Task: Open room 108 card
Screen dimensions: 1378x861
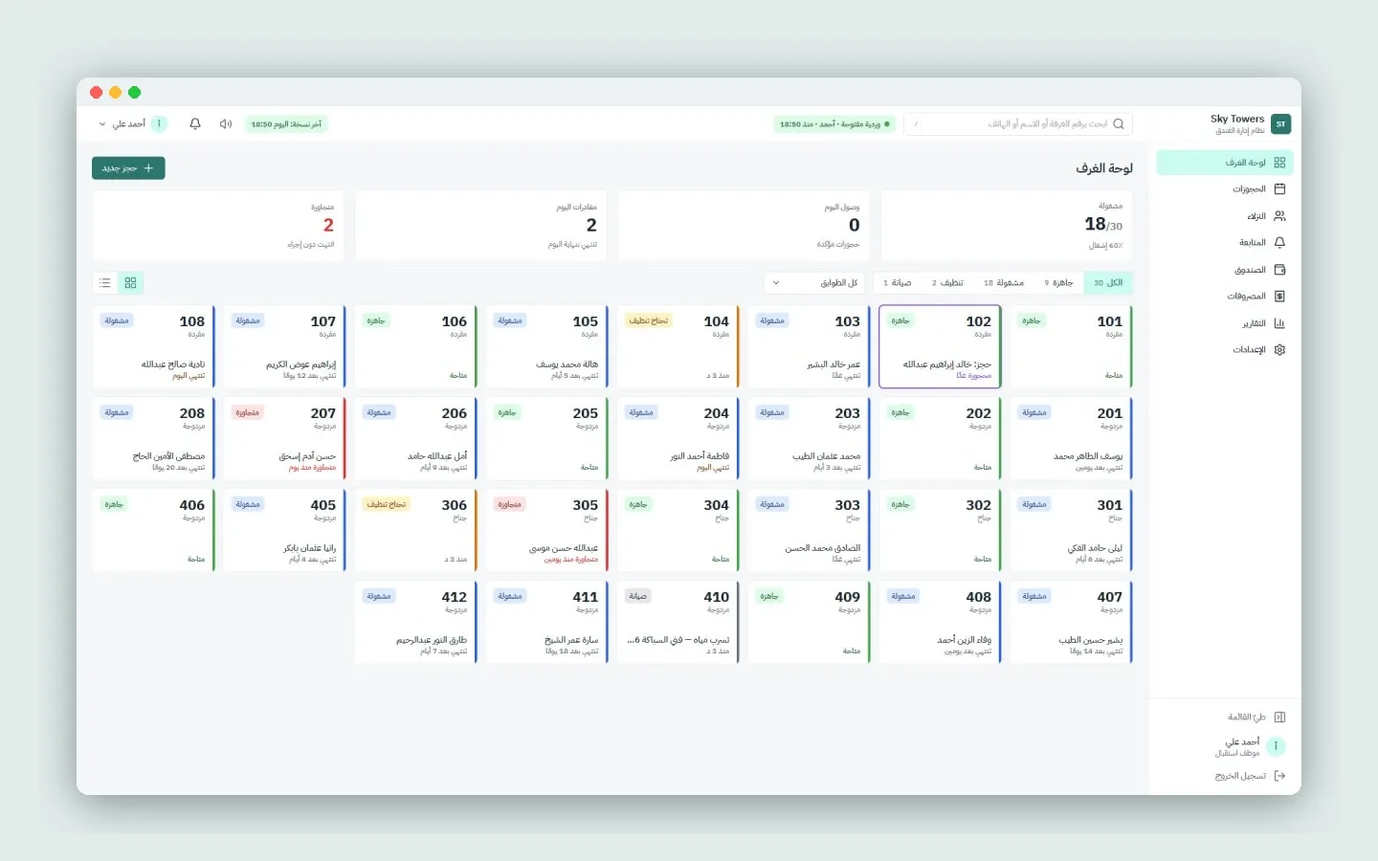Action: coord(153,346)
